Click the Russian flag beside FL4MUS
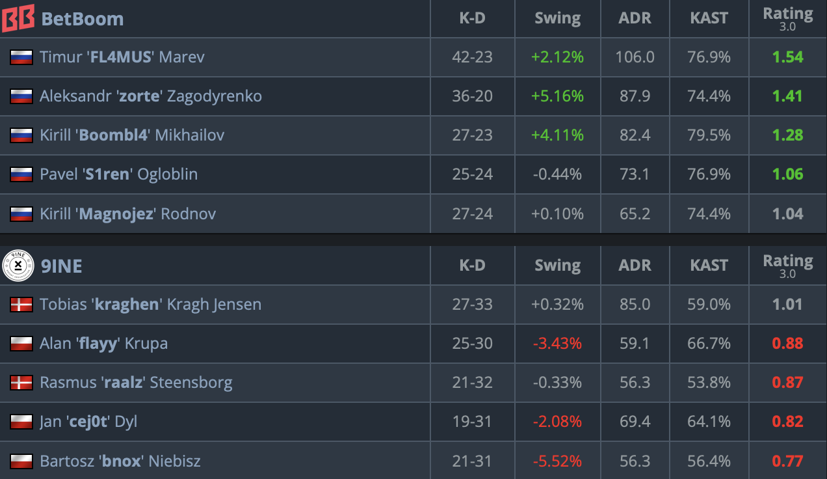Image resolution: width=827 pixels, height=479 pixels. click(x=21, y=57)
